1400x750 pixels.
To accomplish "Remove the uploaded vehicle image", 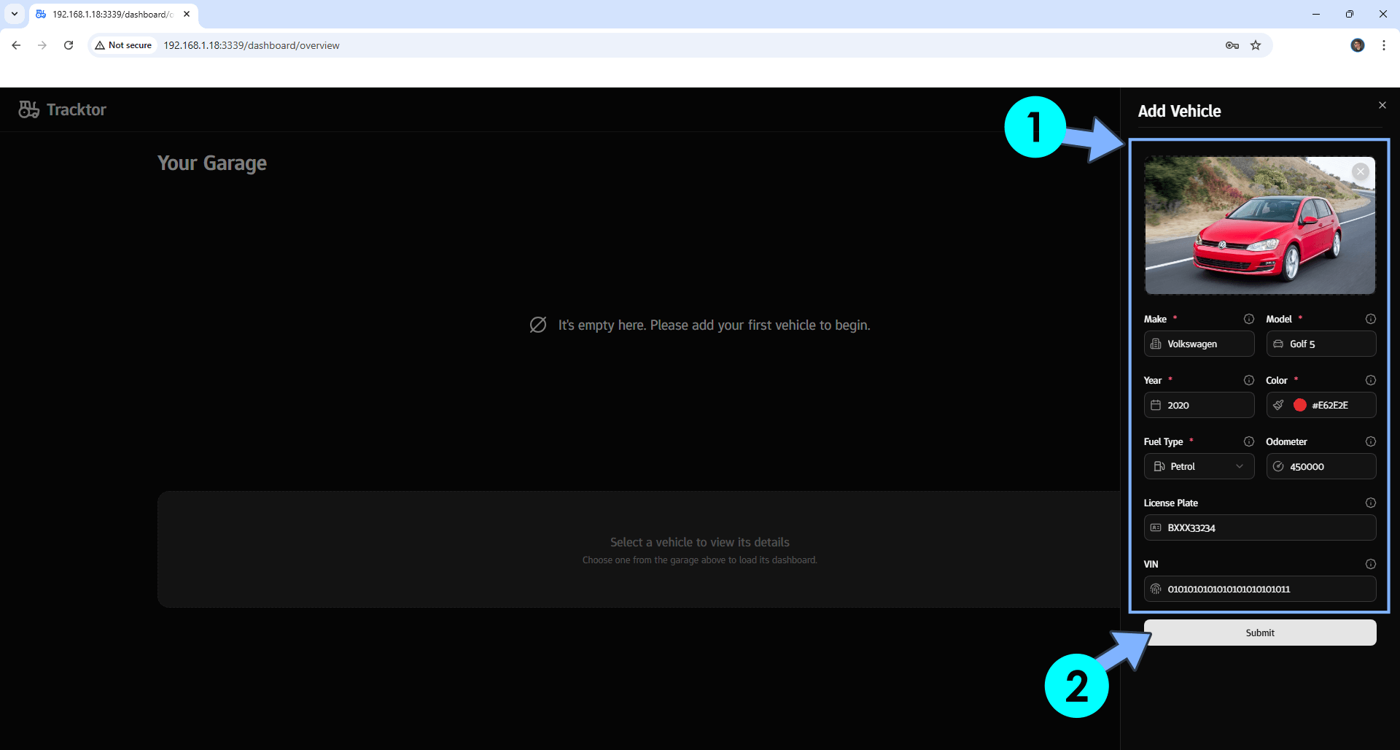I will [x=1360, y=171].
